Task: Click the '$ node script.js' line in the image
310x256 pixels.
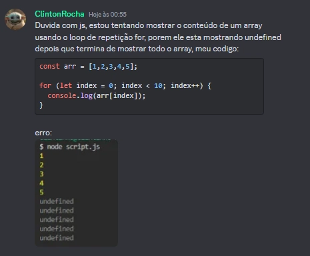Action: 70,147
